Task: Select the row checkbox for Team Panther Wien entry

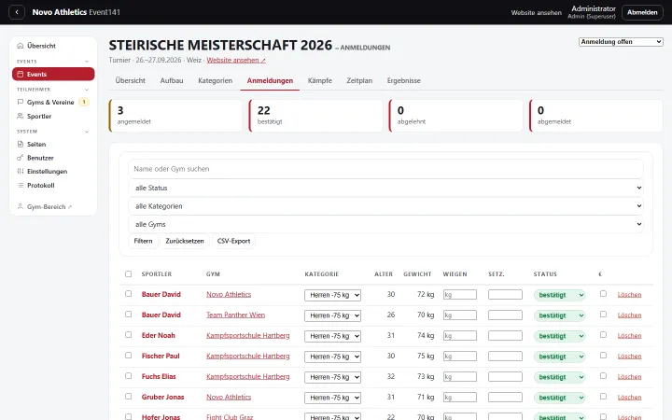Action: tap(128, 315)
